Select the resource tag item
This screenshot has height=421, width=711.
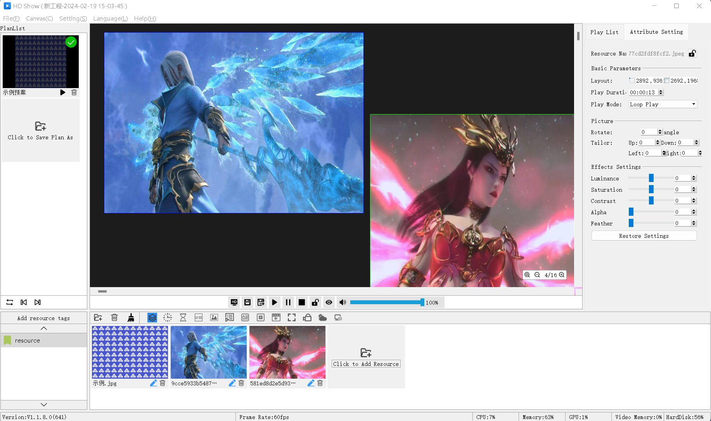[x=43, y=340]
